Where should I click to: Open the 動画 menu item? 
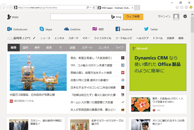[181, 38]
